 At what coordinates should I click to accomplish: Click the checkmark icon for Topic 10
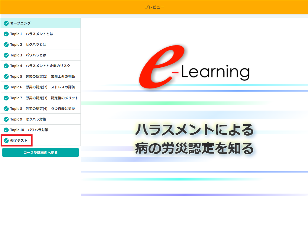[x=6, y=130]
